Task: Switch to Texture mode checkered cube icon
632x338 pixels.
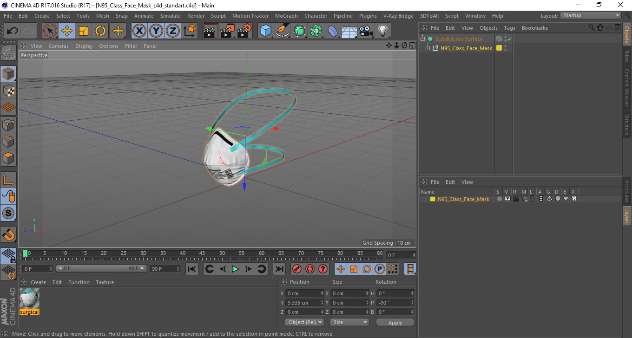Action: point(8,91)
